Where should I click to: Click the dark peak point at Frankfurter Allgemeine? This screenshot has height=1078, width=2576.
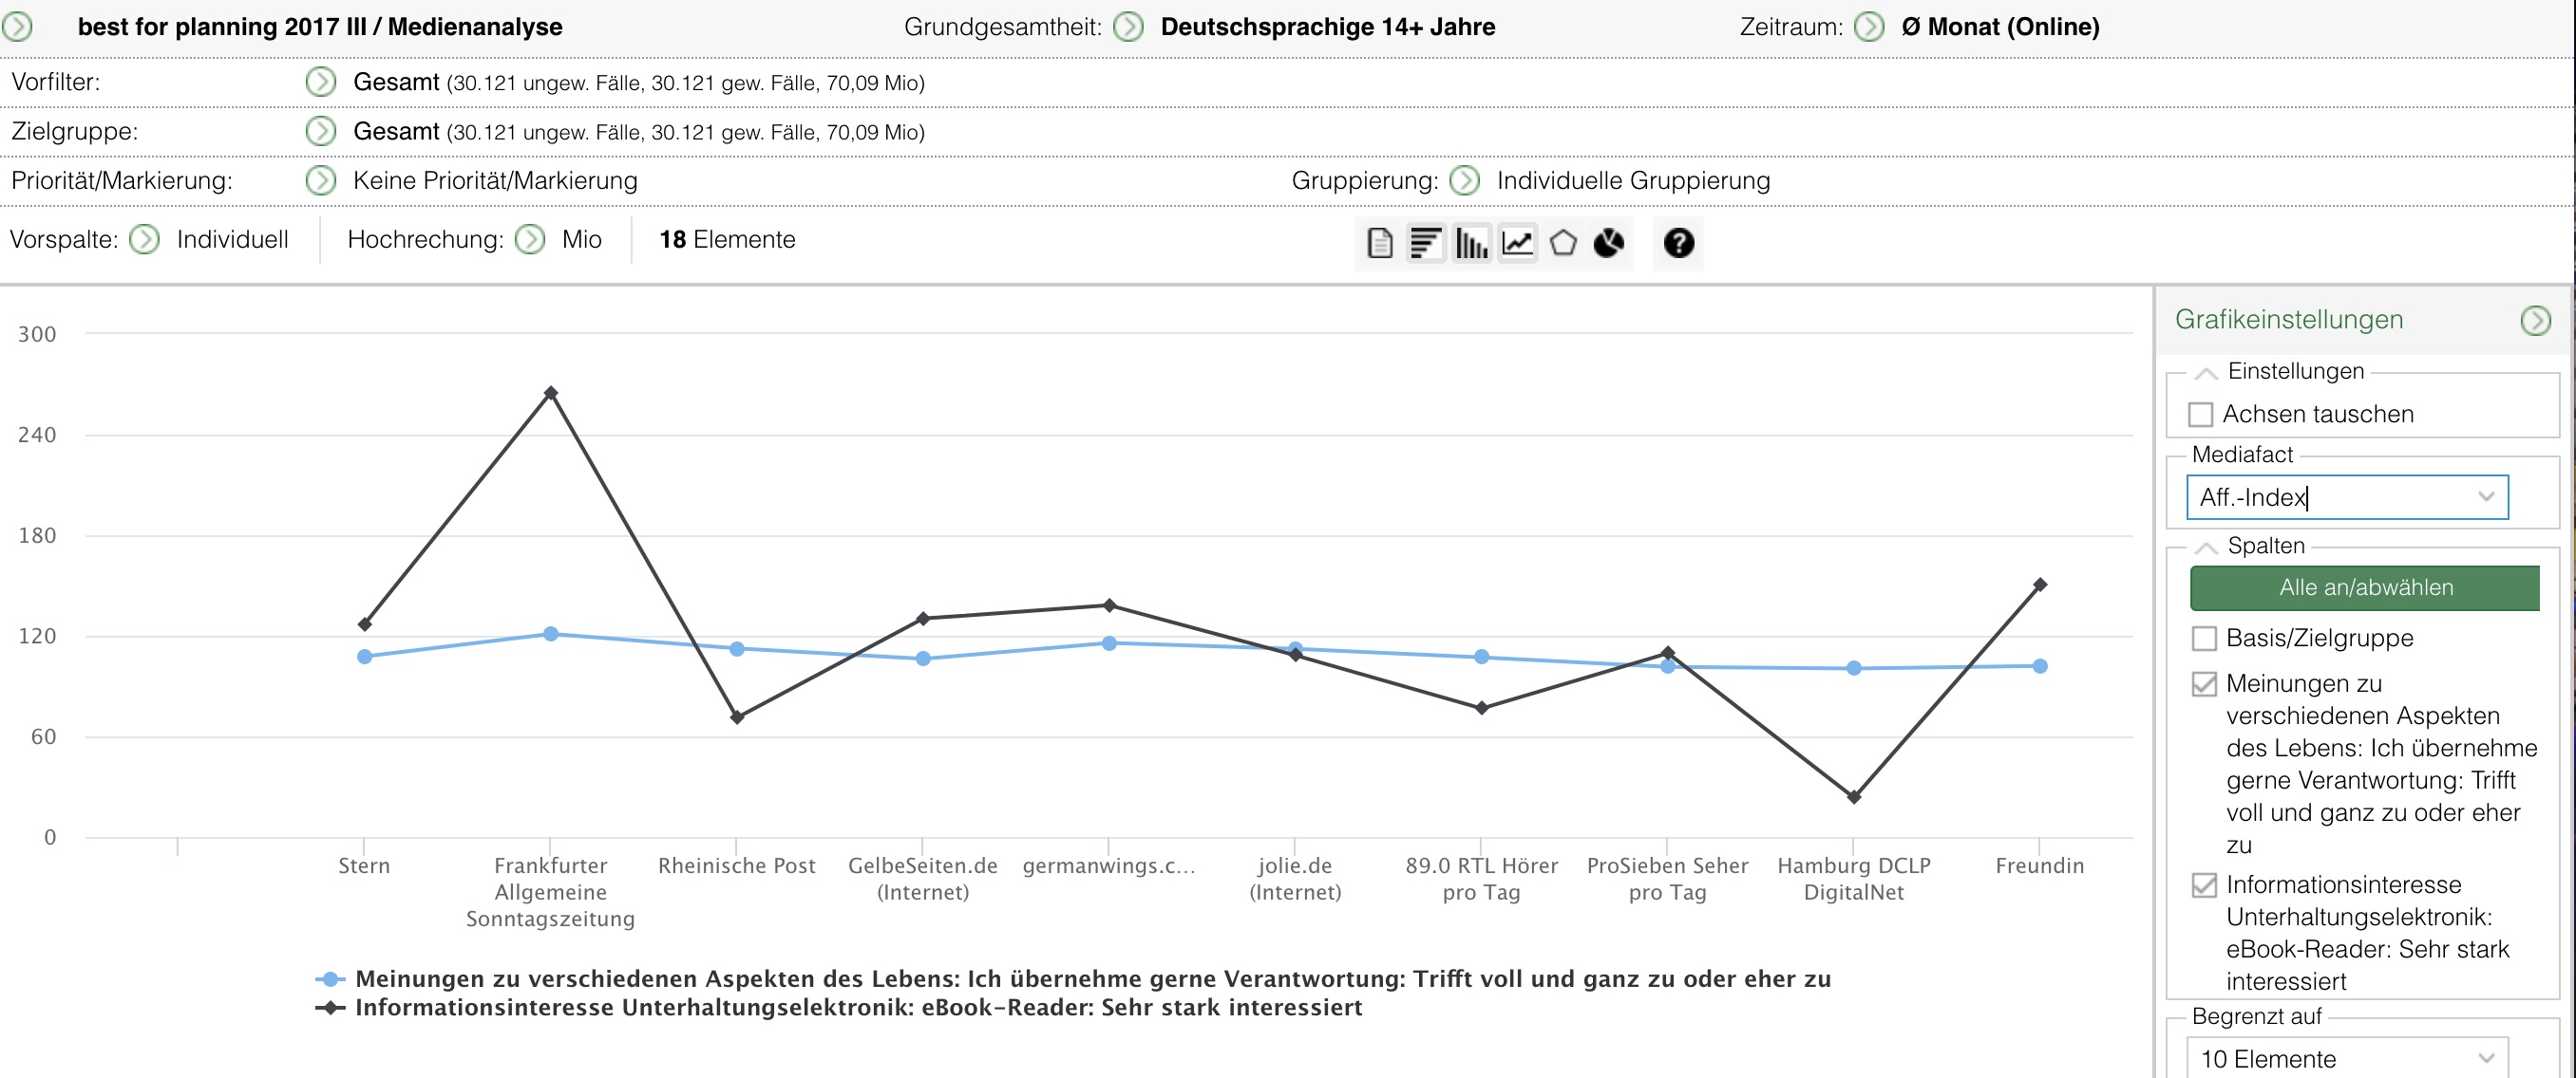pyautogui.click(x=551, y=393)
